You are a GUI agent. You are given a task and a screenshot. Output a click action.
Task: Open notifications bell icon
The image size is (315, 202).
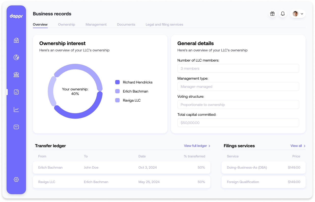(283, 14)
